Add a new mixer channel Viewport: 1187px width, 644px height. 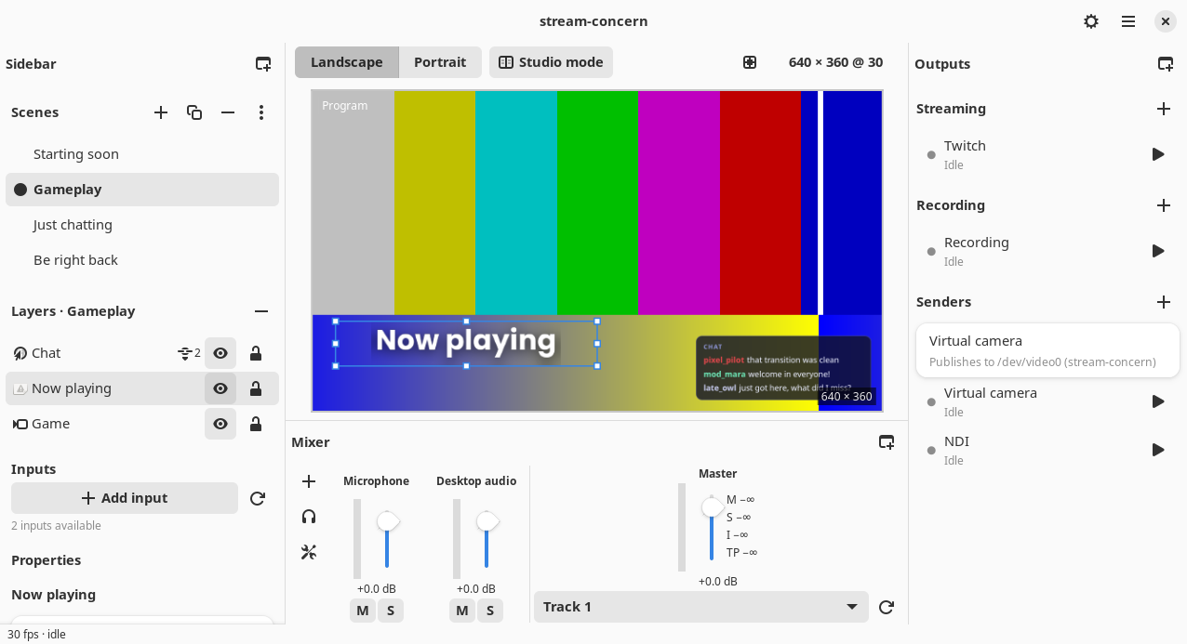309,481
